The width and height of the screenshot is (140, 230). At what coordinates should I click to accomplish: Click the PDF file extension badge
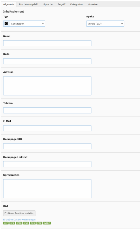tap(39, 223)
